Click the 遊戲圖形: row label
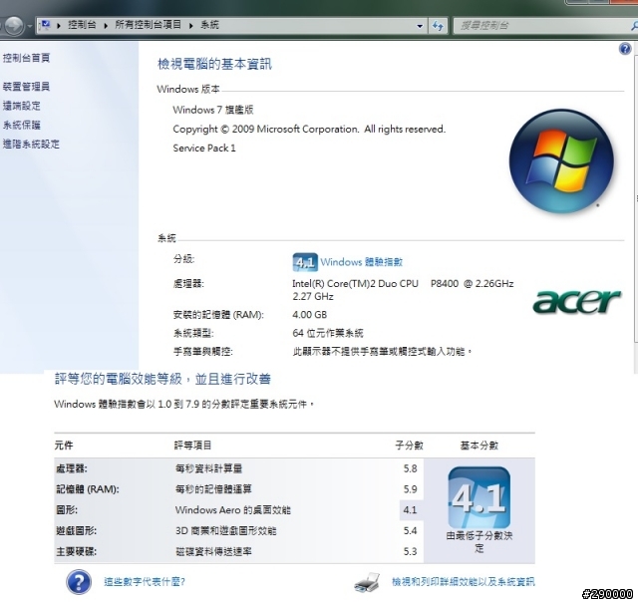This screenshot has height=602, width=638. (76, 531)
